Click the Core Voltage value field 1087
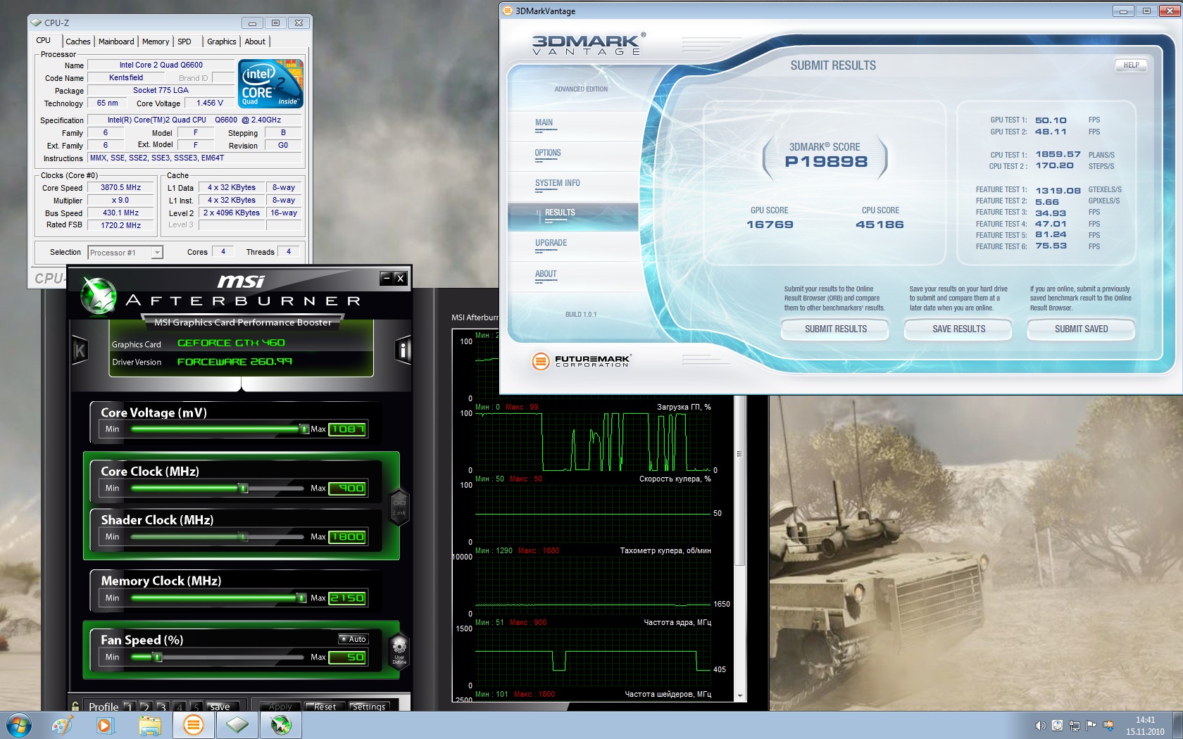Viewport: 1183px width, 739px height. pos(347,429)
